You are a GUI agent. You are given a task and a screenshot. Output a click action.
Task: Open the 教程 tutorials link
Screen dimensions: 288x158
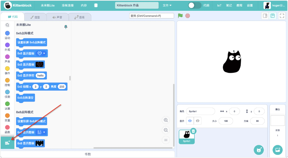click(x=239, y=6)
